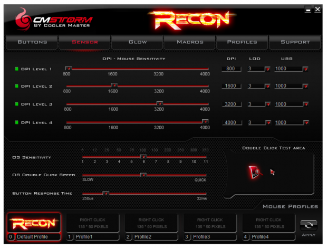Viewport: 327px width, 248px height.
Task: Click the 32ms label under response time
Action: (201, 198)
